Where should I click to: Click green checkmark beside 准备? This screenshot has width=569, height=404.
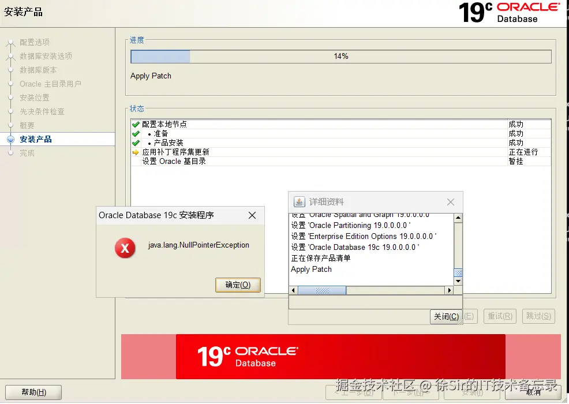click(x=136, y=133)
